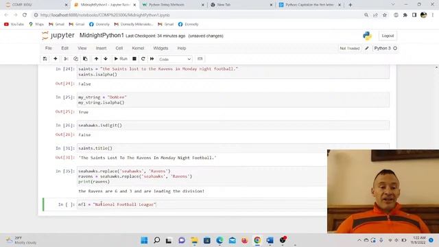Cut selected cells with the scissors icon
This screenshot has width=439, height=247.
[66, 59]
